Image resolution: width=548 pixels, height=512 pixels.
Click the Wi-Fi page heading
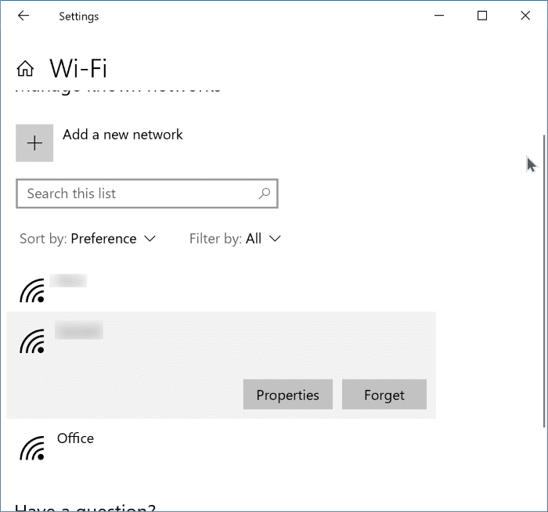coord(78,68)
